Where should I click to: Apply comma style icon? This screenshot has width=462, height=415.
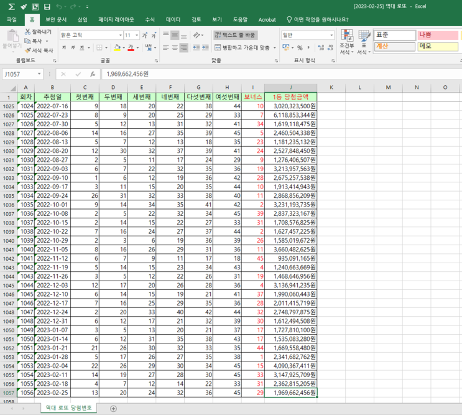tap(308, 48)
